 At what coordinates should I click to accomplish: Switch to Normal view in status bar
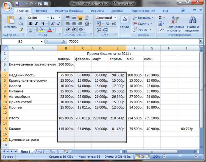(138, 157)
